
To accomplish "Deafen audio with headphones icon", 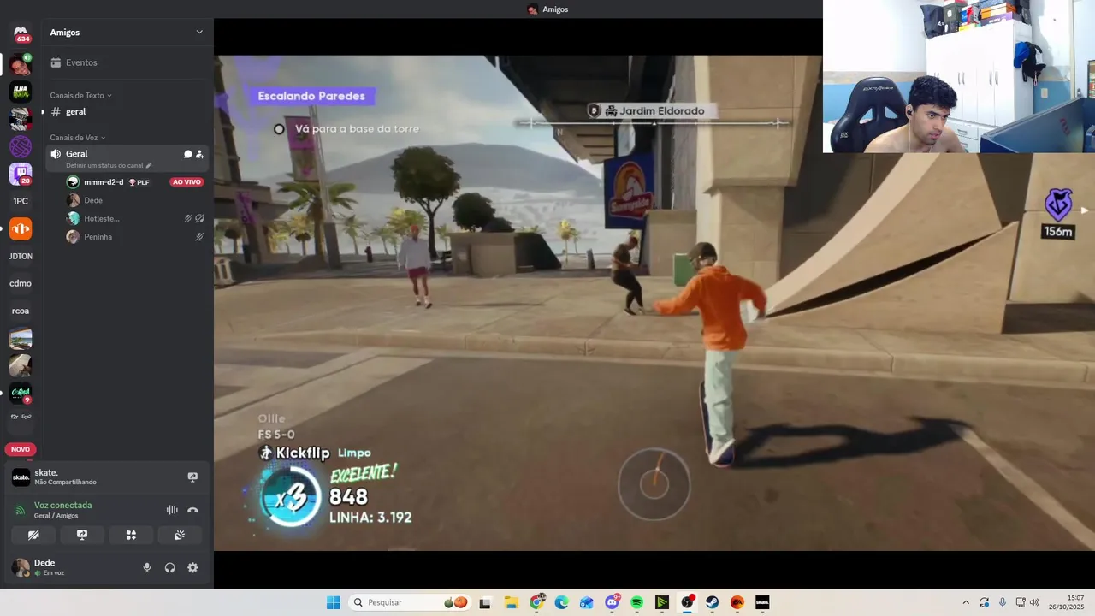I will coord(169,567).
